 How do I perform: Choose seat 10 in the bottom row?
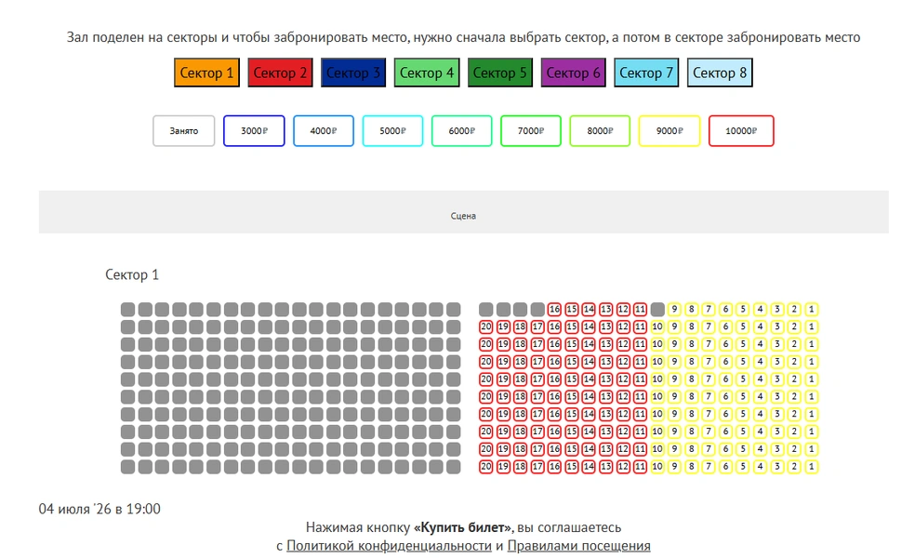click(657, 467)
